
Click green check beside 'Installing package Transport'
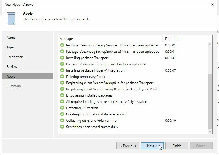pyautogui.click(x=62, y=58)
